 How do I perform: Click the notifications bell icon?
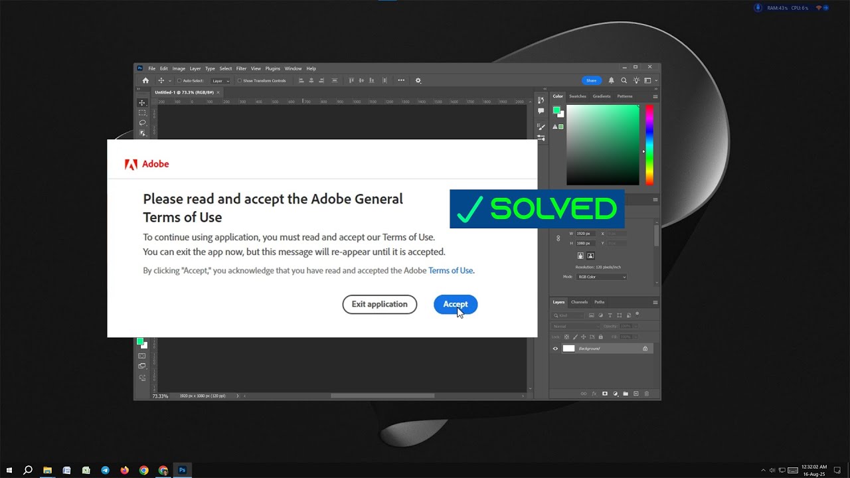[x=612, y=80]
